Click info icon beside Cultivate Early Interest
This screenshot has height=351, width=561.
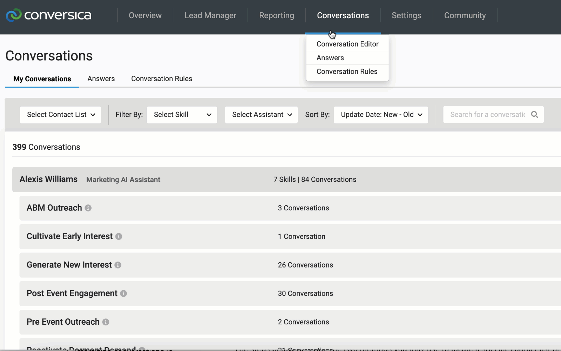click(x=119, y=237)
